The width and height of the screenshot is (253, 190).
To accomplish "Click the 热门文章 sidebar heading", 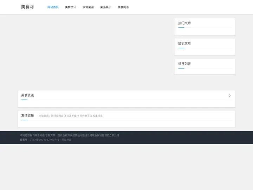I will tap(184, 23).
